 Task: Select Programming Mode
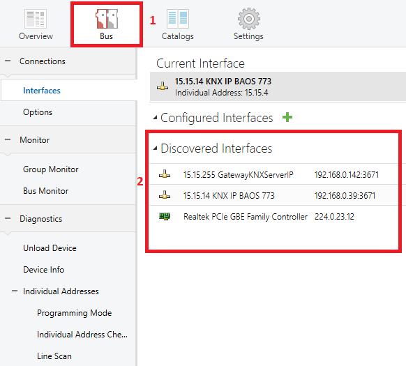pos(75,313)
